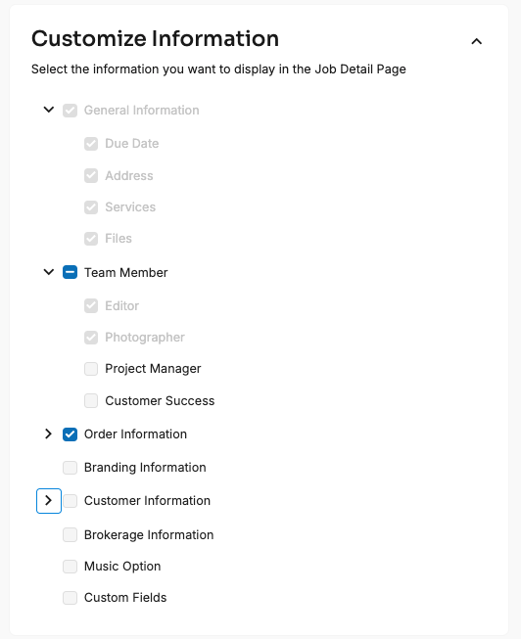
Task: Toggle the General Information checkbox
Action: click(71, 111)
